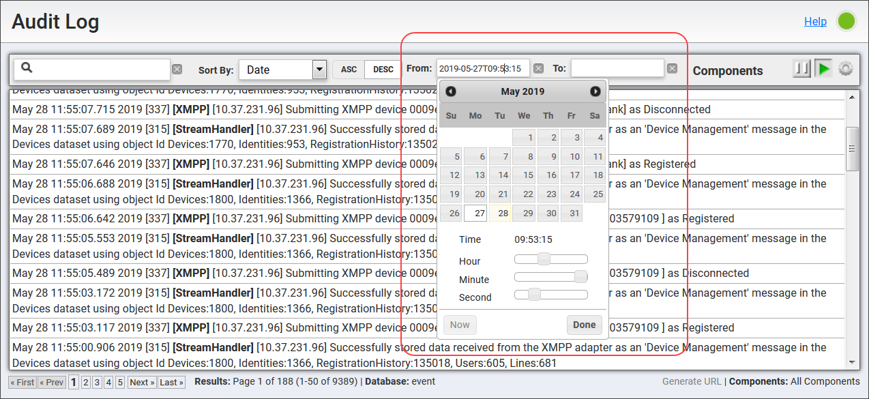Go to previous month in the calendar
Screen dimensions: 869x399
tap(450, 91)
